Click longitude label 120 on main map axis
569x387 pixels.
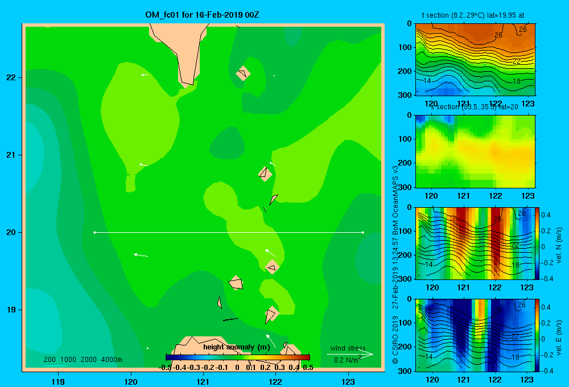point(131,381)
